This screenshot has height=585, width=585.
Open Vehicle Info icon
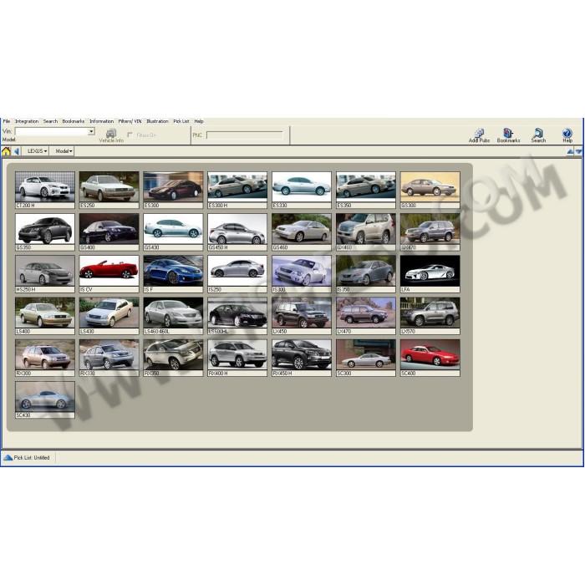pyautogui.click(x=111, y=135)
